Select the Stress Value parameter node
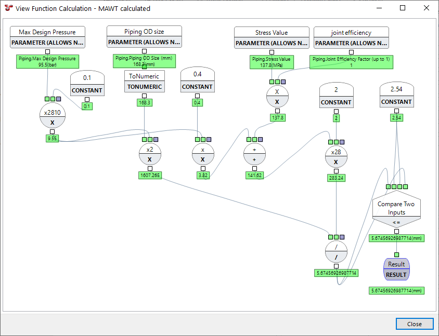Viewport: 439px width, 336px height. 272,38
